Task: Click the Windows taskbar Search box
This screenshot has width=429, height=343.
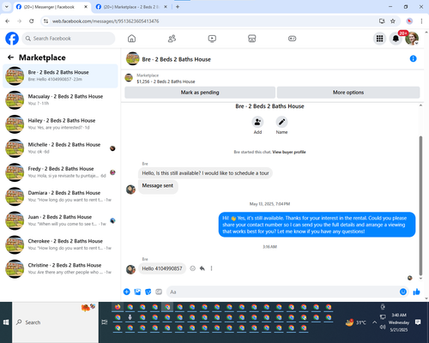Action: pyautogui.click(x=55, y=322)
